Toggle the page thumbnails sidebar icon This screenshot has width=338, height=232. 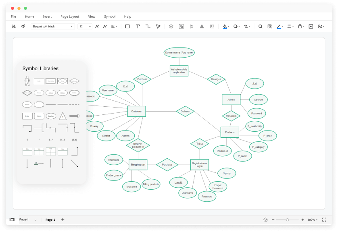click(x=12, y=220)
